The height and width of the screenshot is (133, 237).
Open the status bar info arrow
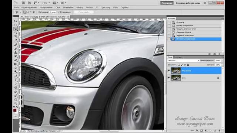point(60,131)
